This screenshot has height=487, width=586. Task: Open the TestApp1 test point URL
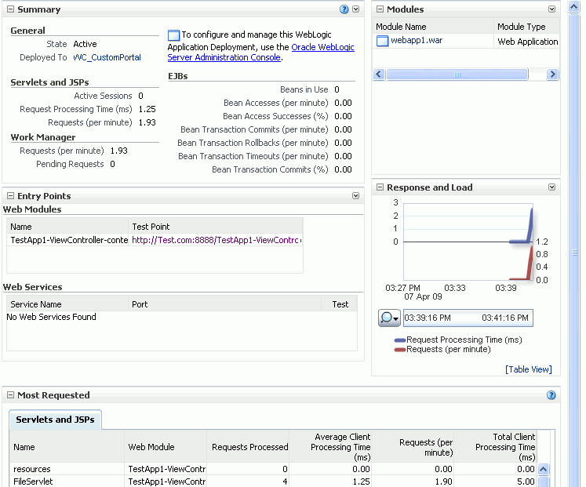click(x=217, y=240)
